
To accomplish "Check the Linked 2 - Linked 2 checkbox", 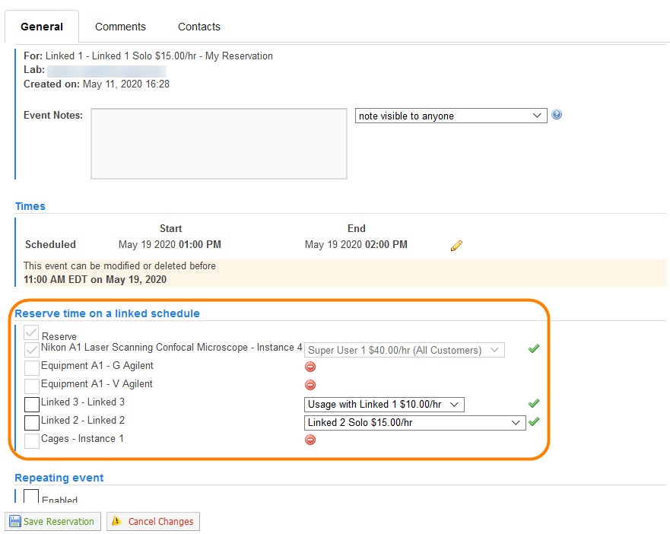I will point(32,423).
